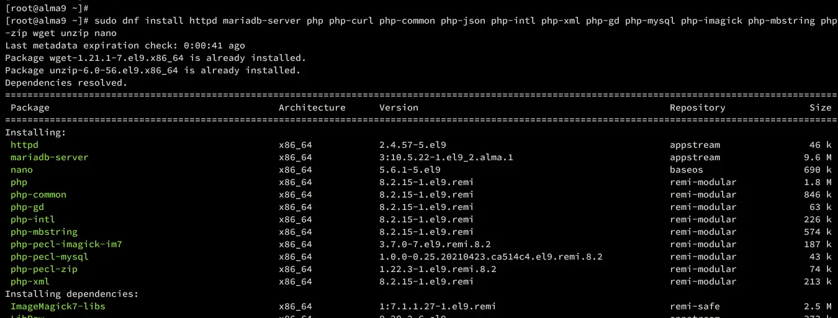Click the Dependencies resolved message
Screen dimensions: 838x318
(x=66, y=83)
